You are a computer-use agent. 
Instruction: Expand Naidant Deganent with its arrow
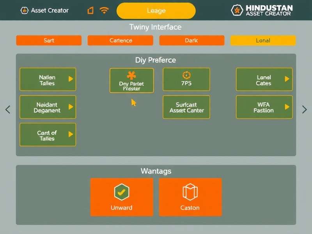[x=71, y=107]
